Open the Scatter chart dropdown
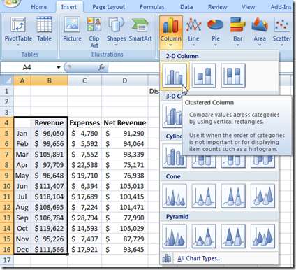 [x=282, y=31]
